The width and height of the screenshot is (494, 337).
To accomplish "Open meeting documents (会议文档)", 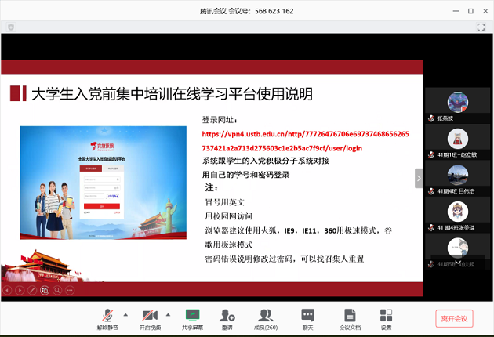I will click(350, 316).
